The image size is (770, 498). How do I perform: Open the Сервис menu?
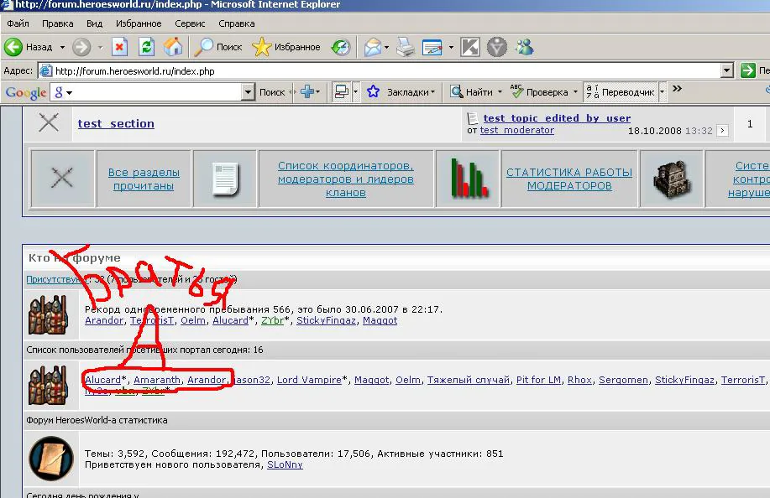click(x=190, y=23)
